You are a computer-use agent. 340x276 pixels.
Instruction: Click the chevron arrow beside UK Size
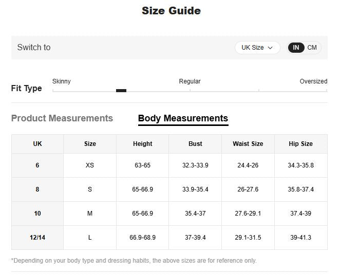coord(270,48)
